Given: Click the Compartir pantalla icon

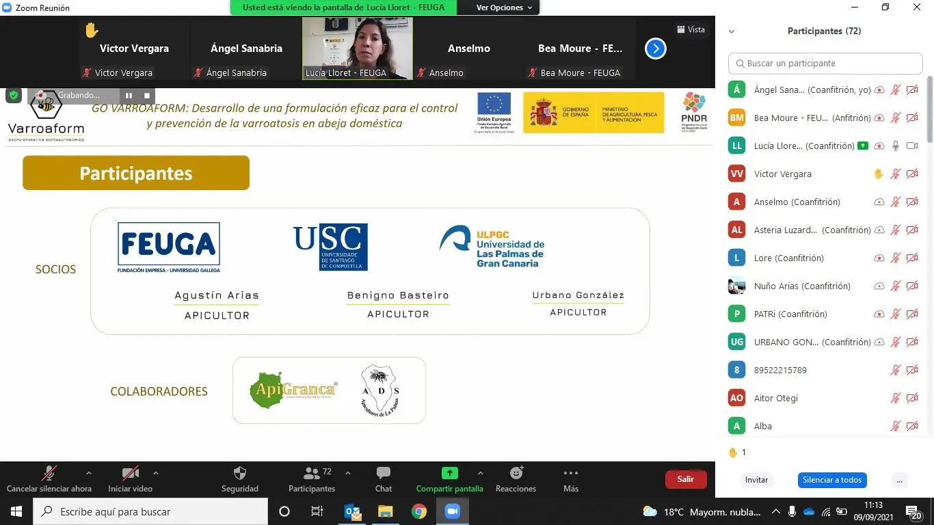Looking at the screenshot, I should (x=449, y=473).
